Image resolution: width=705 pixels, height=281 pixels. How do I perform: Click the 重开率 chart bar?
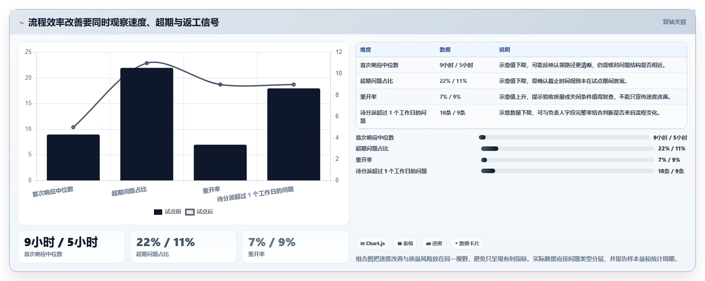(x=220, y=163)
